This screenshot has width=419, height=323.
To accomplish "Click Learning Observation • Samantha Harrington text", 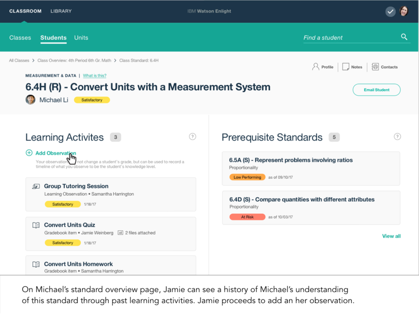I will click(89, 194).
